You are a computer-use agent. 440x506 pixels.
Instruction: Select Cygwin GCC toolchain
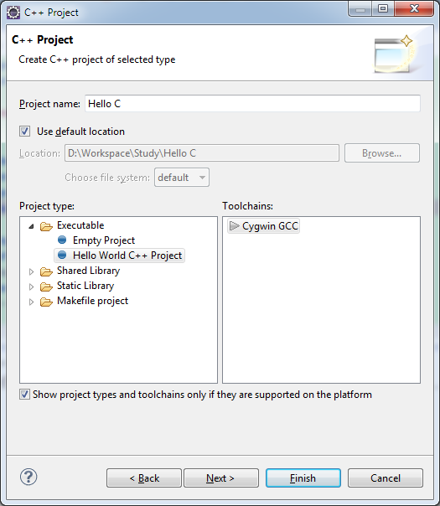[x=263, y=226]
